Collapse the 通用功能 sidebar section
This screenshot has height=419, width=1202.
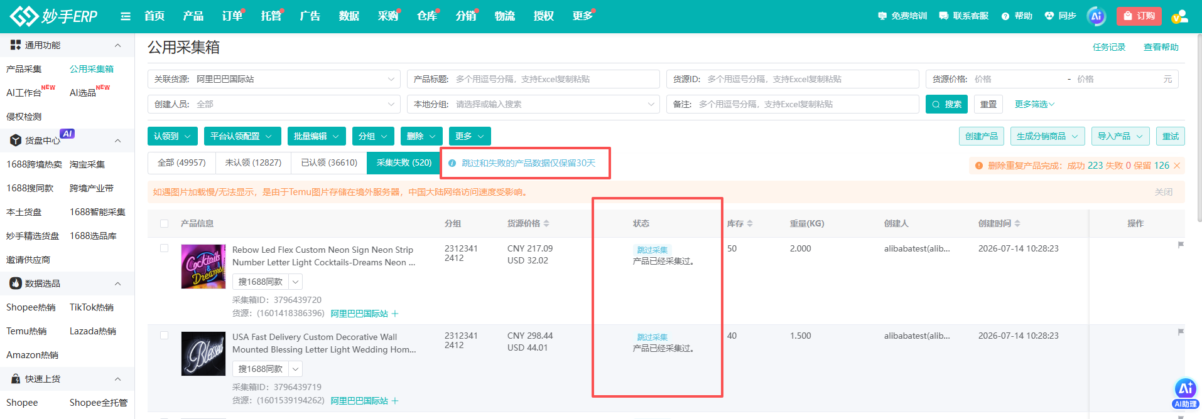pos(117,45)
